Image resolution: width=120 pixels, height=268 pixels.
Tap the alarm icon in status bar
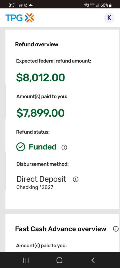coord(26,5)
